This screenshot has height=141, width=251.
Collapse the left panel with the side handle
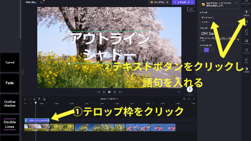[23, 72]
